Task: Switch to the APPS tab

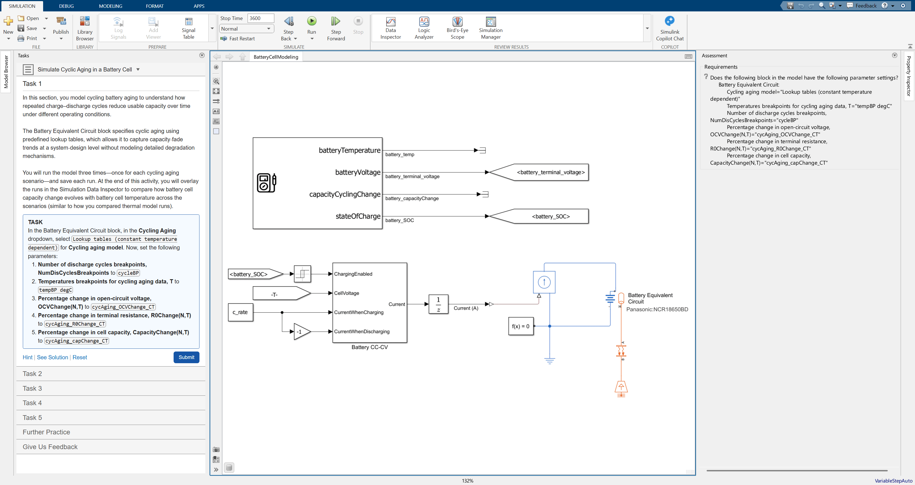Action: (199, 6)
